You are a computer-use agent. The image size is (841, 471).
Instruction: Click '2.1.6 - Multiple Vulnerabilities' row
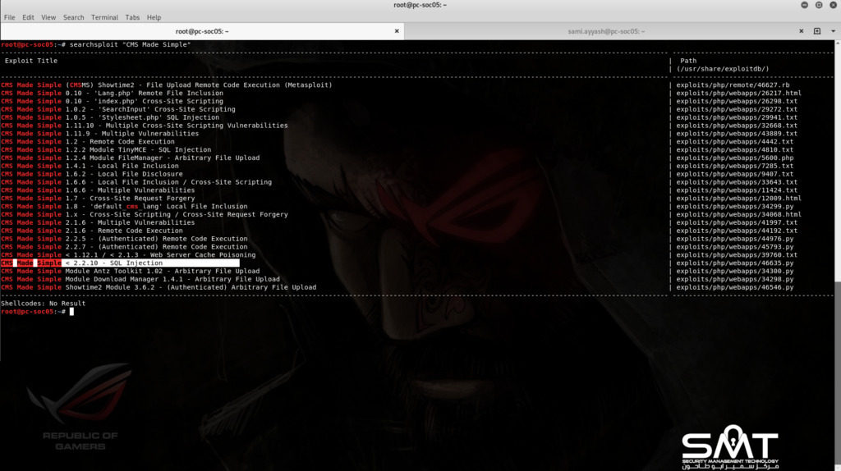click(98, 222)
